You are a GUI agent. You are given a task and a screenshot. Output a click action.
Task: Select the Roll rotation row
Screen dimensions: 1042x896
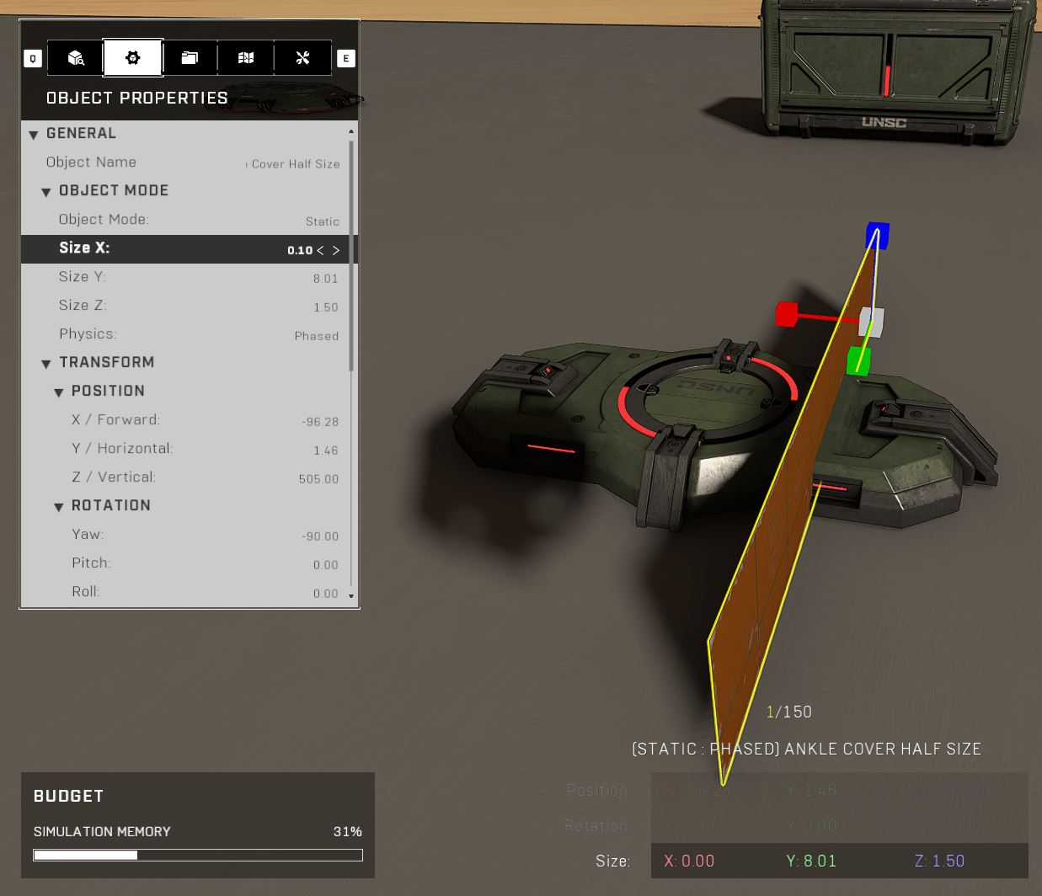184,592
